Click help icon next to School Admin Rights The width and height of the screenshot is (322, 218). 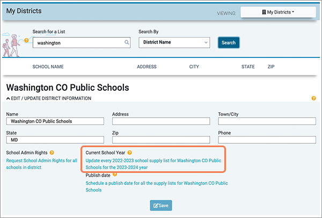[x=52, y=152]
